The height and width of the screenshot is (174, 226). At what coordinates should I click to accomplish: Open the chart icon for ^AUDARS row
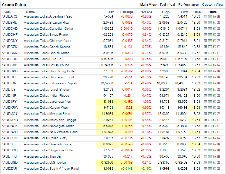pos(210,16)
